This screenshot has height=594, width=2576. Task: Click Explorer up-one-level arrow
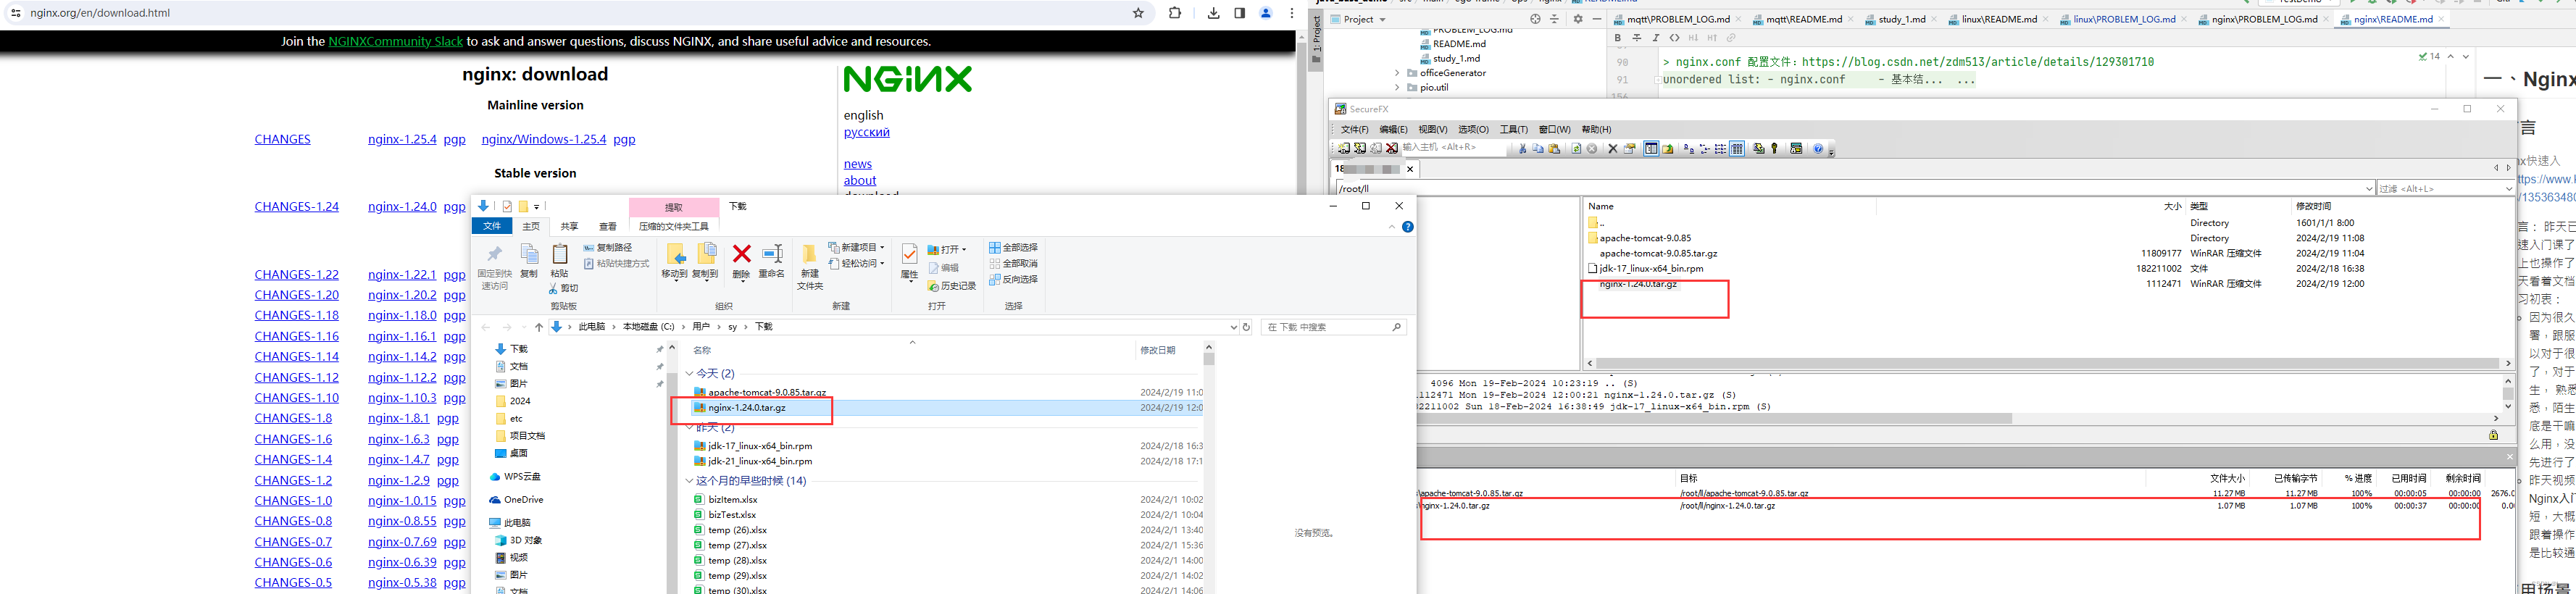[539, 327]
